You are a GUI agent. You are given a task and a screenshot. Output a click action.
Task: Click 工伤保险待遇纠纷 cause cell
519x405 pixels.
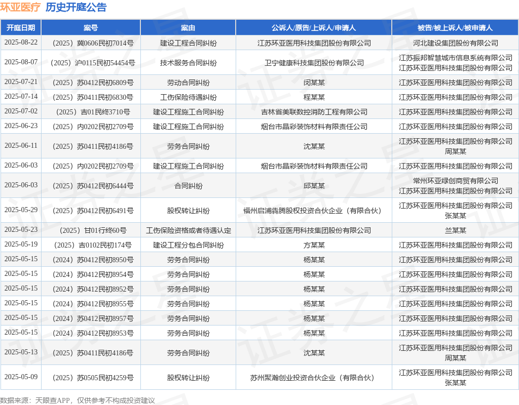tap(189, 97)
